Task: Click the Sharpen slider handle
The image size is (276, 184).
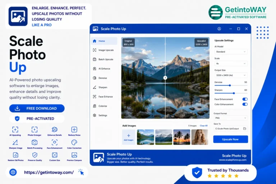Action: 234,93
